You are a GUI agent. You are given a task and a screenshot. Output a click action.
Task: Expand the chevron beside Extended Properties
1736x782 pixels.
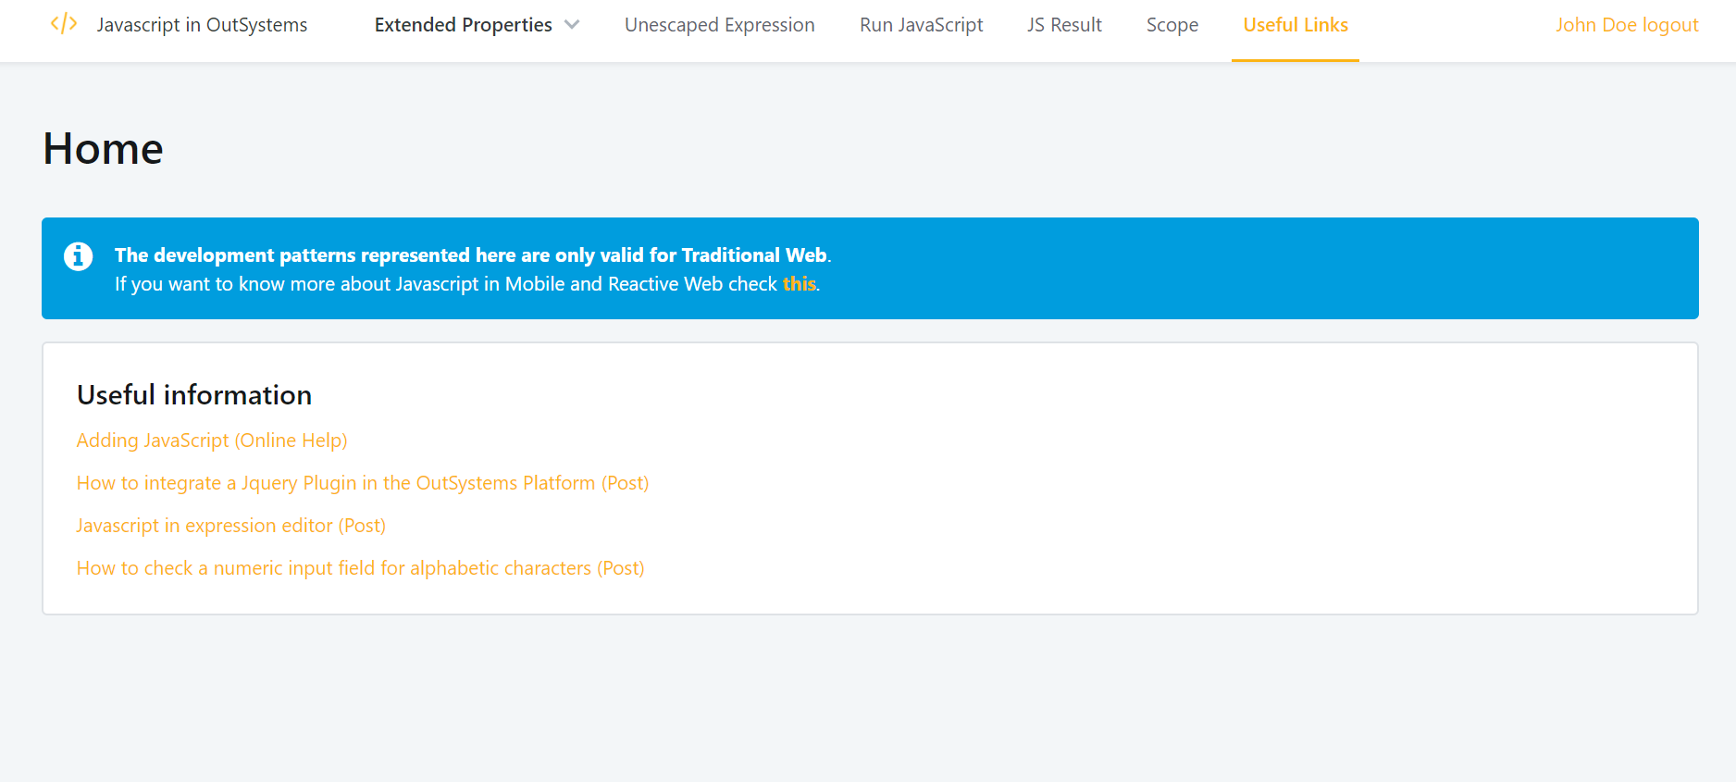click(572, 25)
